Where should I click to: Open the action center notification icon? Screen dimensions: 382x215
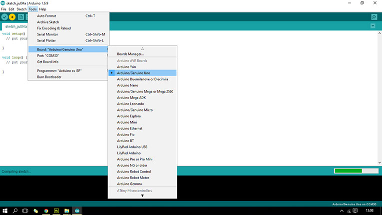pos(355,210)
